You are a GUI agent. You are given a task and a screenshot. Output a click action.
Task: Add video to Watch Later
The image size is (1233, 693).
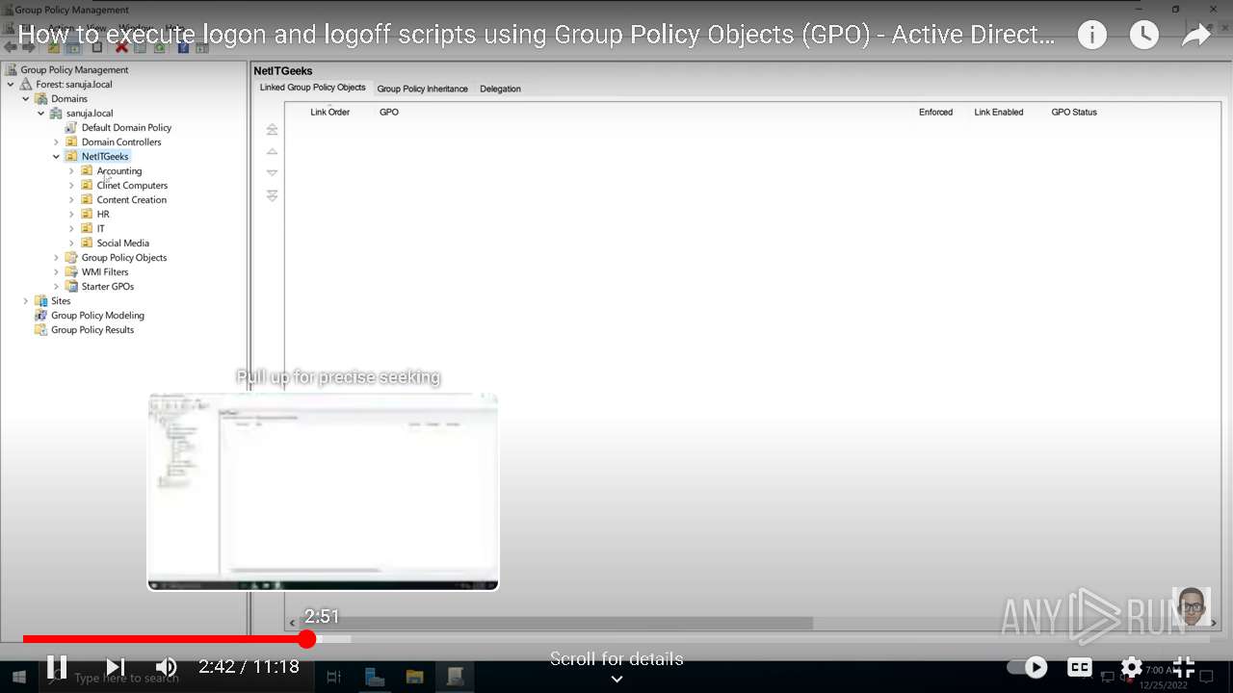pos(1143,36)
